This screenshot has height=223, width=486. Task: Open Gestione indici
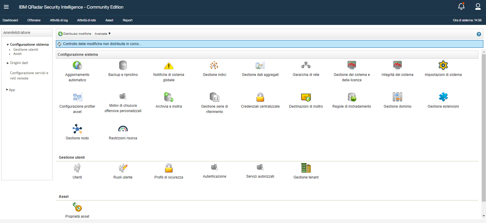(x=214, y=69)
